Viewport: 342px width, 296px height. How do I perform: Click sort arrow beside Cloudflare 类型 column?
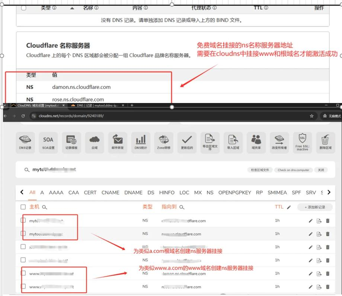(x=72, y=8)
